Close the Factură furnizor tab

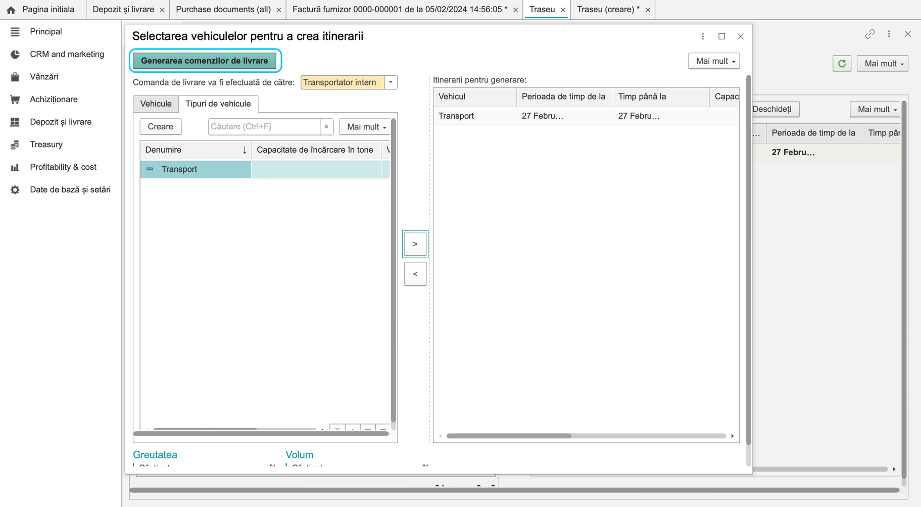(515, 10)
